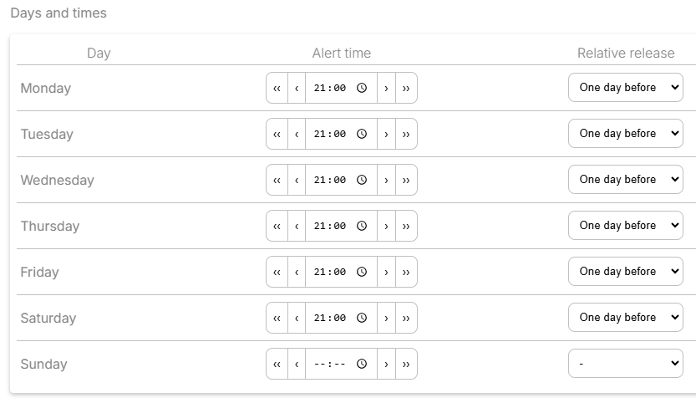Viewport: 696px width, 398px height.
Task: Click Saturday's double-right arrow to jump forward
Action: [406, 318]
